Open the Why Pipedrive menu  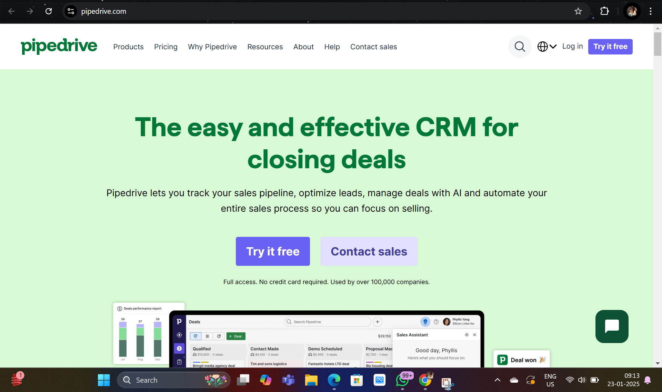212,47
